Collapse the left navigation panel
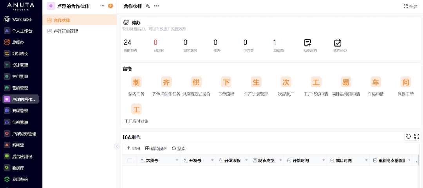The height and width of the screenshot is (188, 423). tap(117, 146)
